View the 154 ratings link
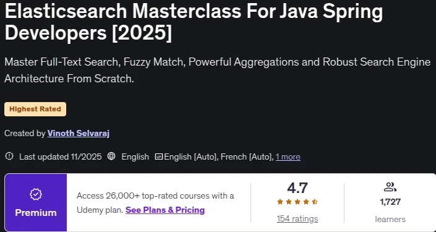The image size is (436, 232). 297,219
